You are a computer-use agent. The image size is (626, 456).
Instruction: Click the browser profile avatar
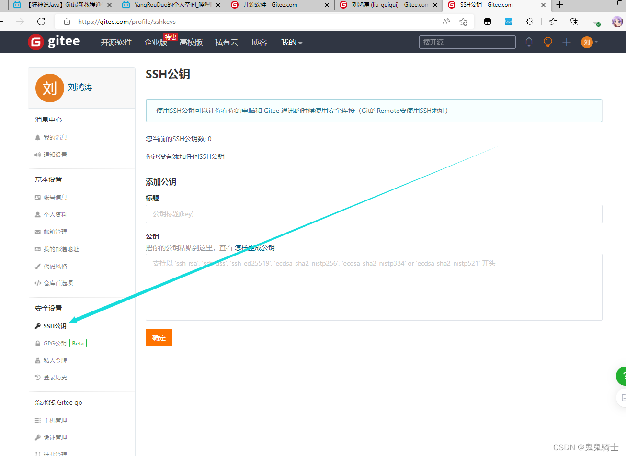click(x=617, y=22)
